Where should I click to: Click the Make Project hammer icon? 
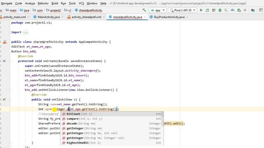(x=144, y=10)
